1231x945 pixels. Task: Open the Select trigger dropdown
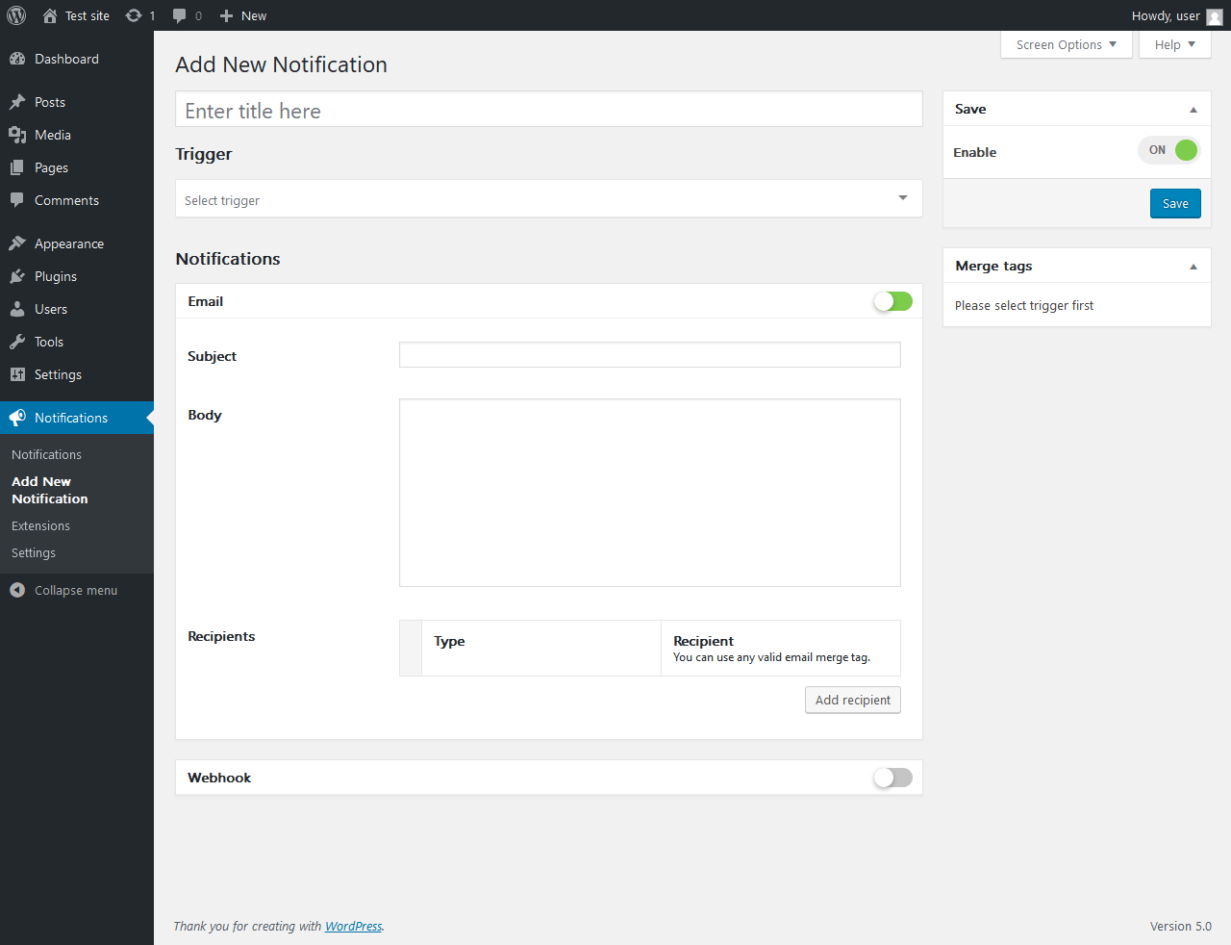(x=548, y=199)
